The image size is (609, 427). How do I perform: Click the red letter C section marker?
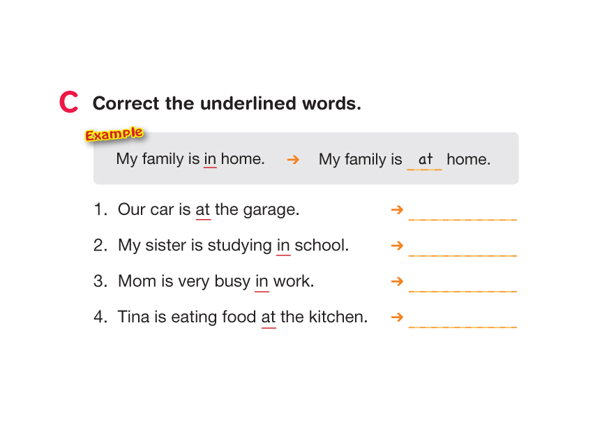click(x=68, y=103)
